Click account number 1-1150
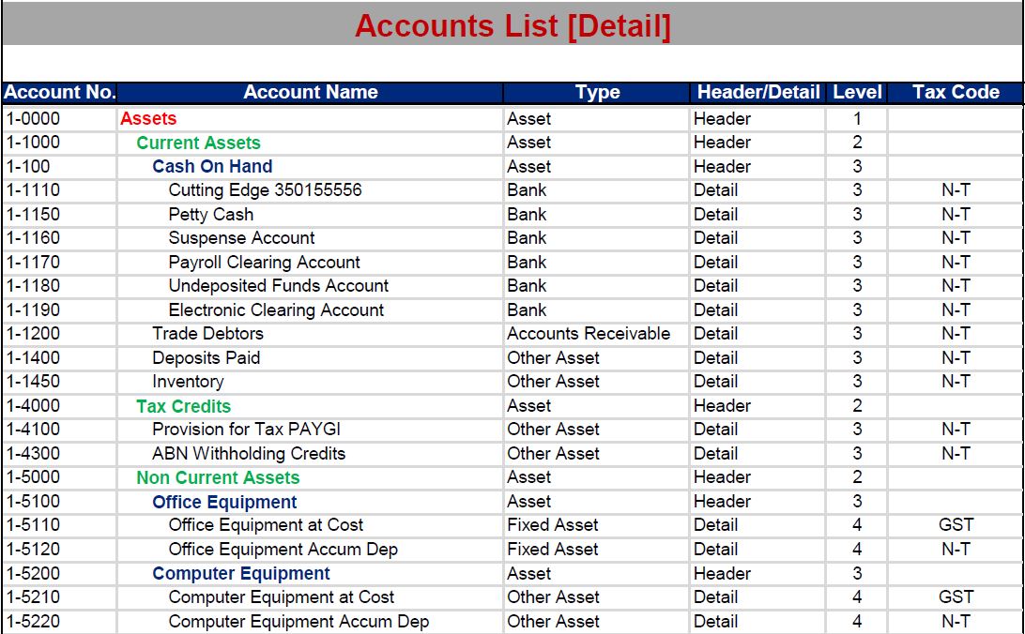The image size is (1025, 634). [33, 214]
